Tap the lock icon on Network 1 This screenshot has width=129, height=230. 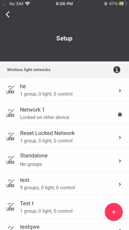coord(120,114)
